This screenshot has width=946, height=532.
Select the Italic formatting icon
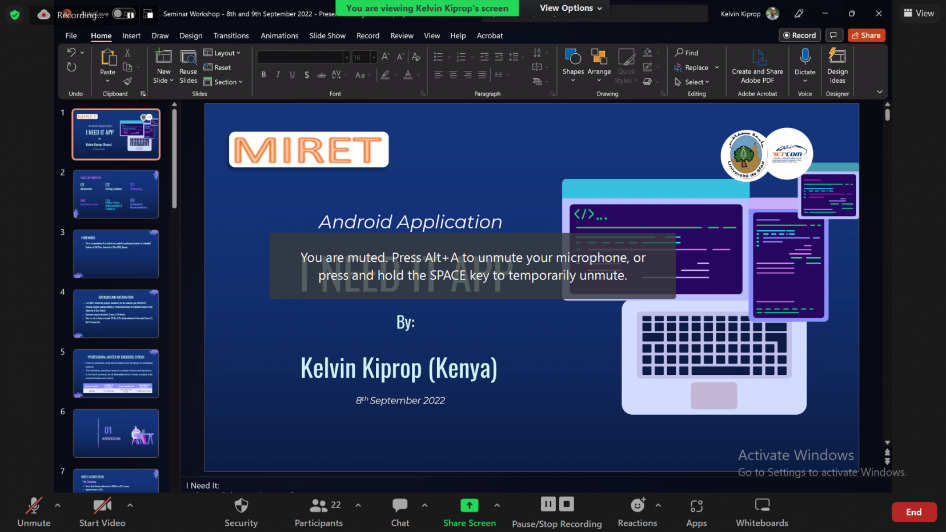[x=278, y=74]
